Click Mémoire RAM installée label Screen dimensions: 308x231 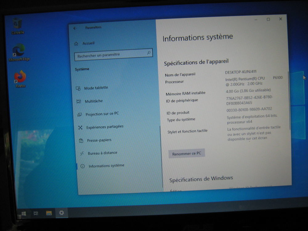click(x=186, y=94)
